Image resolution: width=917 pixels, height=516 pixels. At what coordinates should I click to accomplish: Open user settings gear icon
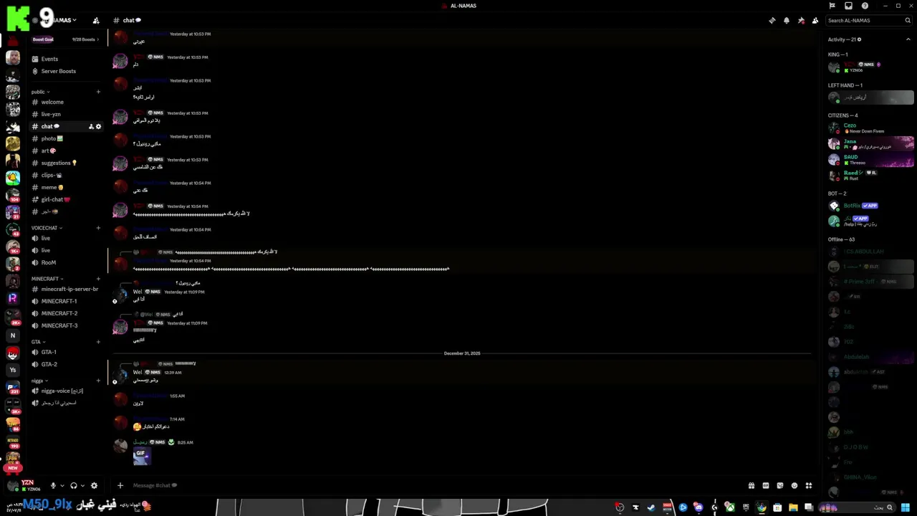(94, 485)
